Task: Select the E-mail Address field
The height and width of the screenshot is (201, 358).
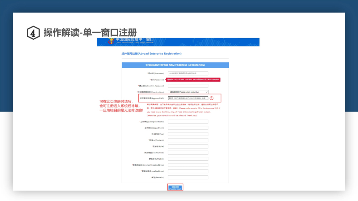Action: click(x=188, y=171)
